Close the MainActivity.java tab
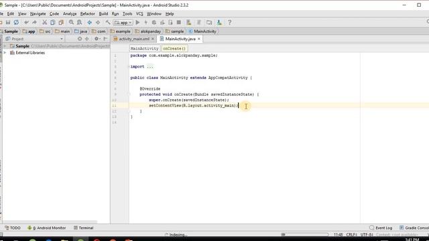Viewport: 429px width, 241px height. 199,39
